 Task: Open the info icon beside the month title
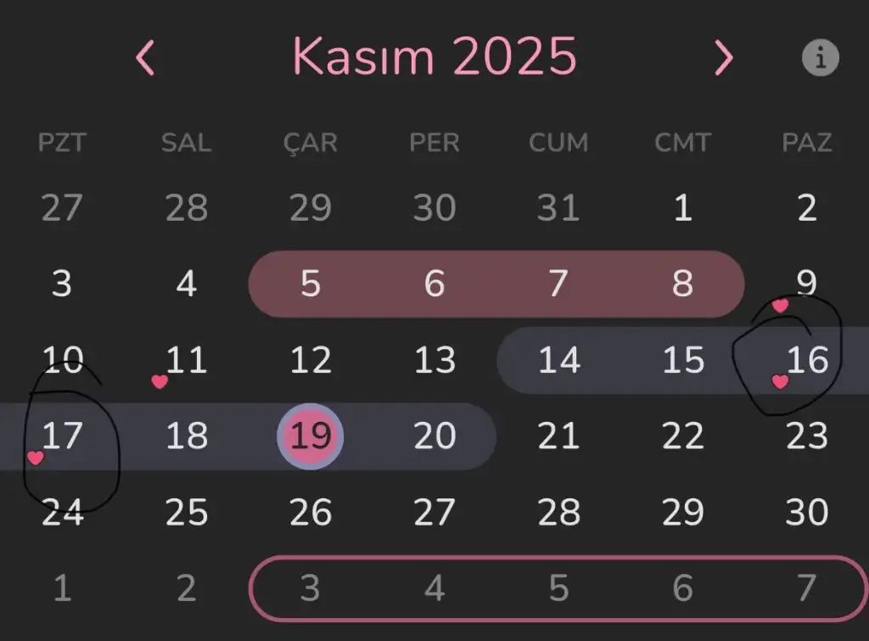[820, 59]
